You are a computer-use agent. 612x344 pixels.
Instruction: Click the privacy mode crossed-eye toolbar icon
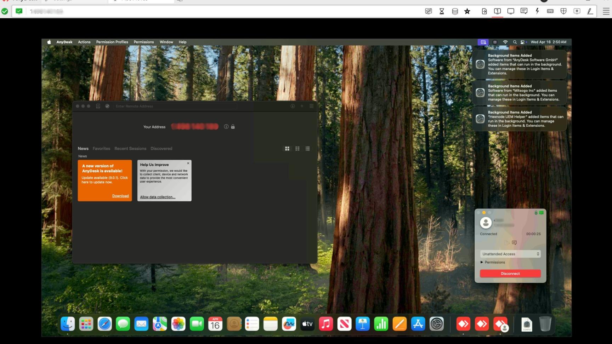429,11
